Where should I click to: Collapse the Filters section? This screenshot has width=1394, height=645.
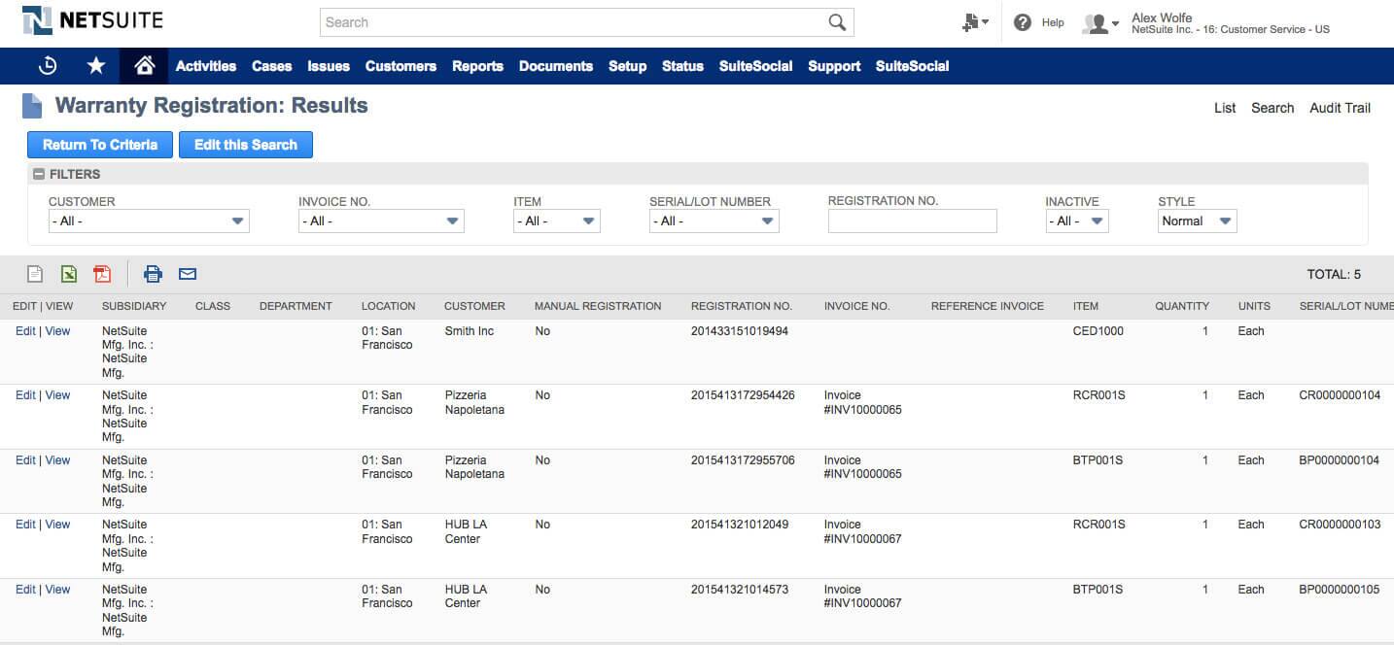coord(39,175)
